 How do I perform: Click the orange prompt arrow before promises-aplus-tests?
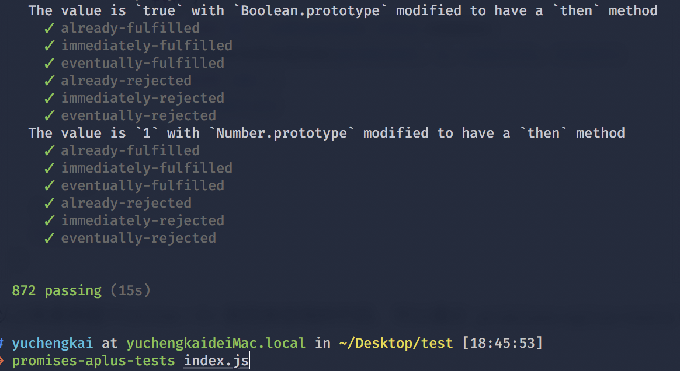pos(2,360)
